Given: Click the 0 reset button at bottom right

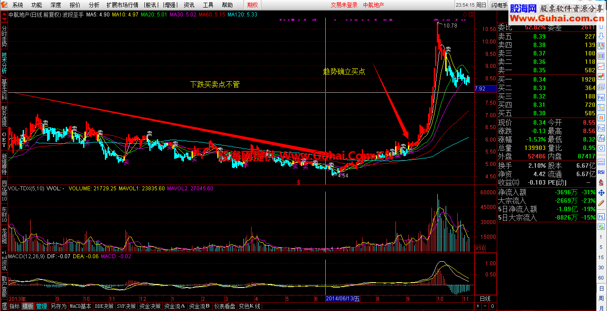Looking at the screenshot, I should point(492,306).
